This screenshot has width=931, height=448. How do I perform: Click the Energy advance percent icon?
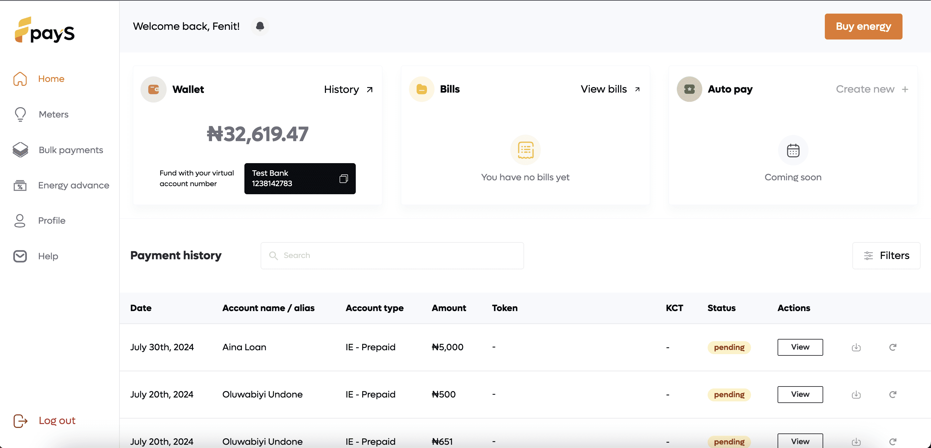20,185
